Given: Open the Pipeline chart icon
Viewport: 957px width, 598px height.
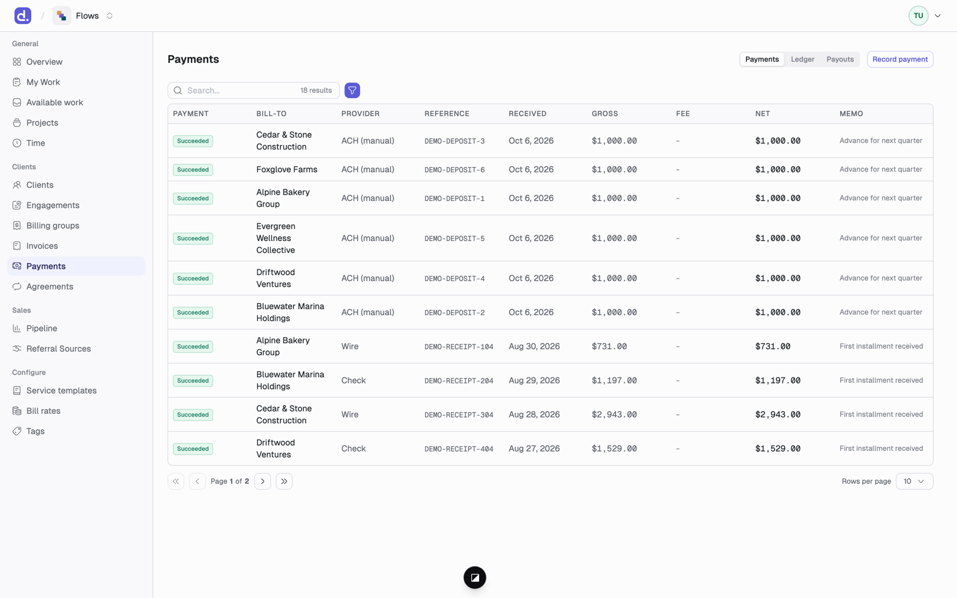Looking at the screenshot, I should pyautogui.click(x=17, y=328).
